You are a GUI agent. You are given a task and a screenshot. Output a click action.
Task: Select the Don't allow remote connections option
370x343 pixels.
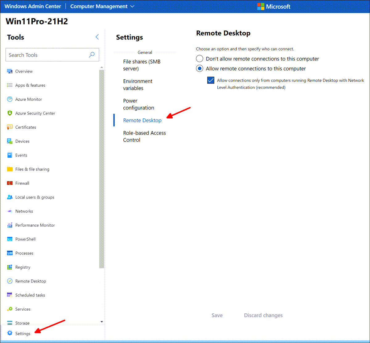point(199,59)
